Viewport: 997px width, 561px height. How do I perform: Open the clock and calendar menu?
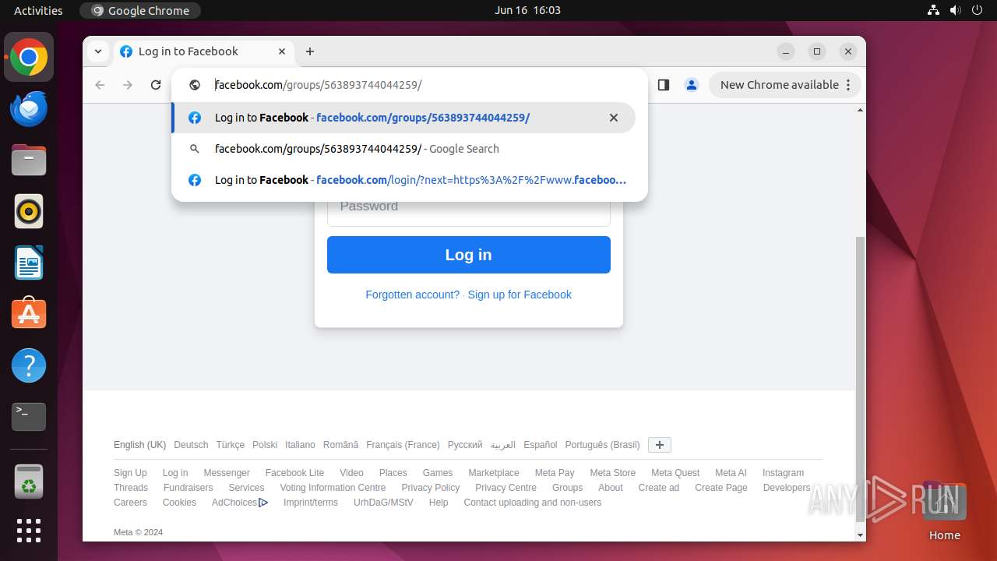click(x=527, y=10)
